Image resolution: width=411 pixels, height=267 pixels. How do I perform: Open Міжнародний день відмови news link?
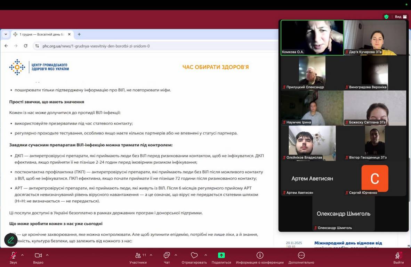(348, 243)
